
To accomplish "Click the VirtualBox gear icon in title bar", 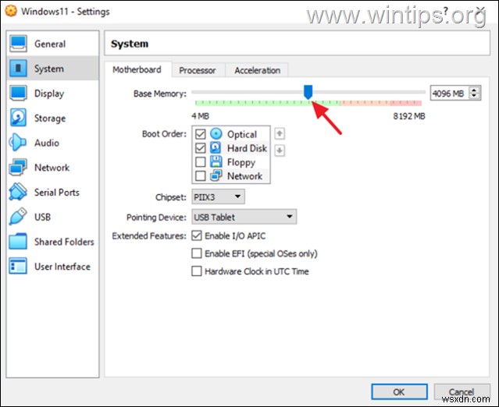I will tap(10, 11).
